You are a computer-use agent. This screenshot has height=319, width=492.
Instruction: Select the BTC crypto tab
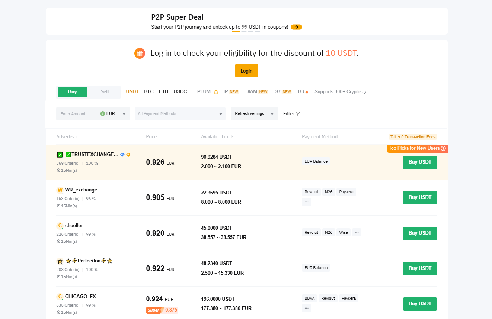pos(148,92)
